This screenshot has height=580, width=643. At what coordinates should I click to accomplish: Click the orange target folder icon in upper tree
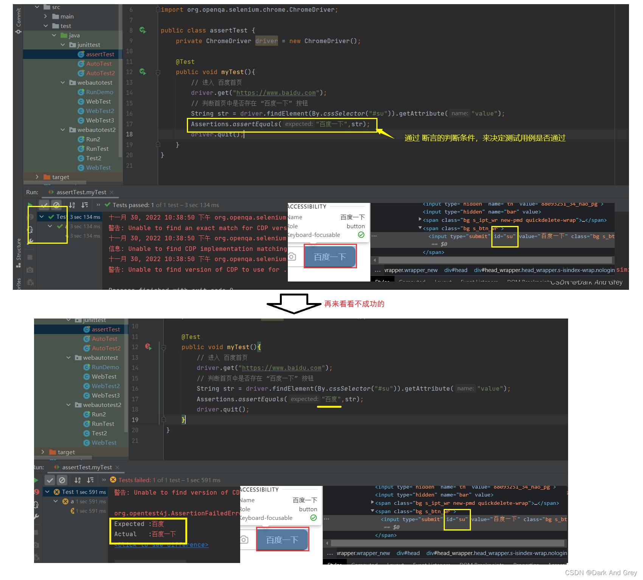click(x=47, y=177)
